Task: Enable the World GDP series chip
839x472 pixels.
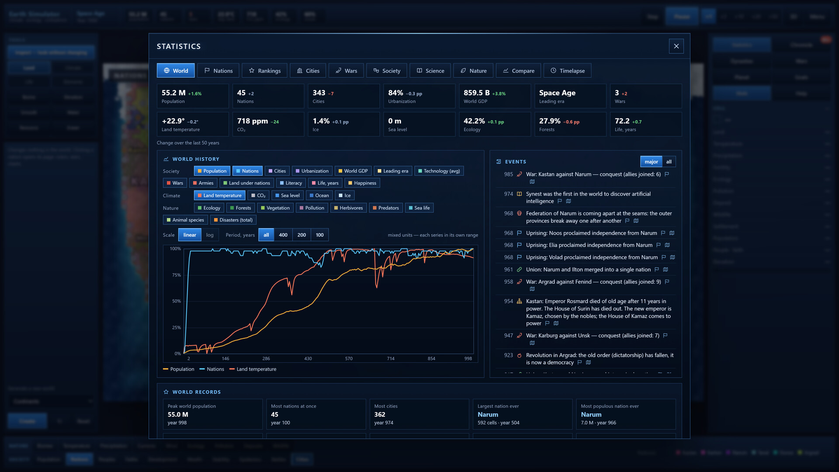Action: (353, 171)
